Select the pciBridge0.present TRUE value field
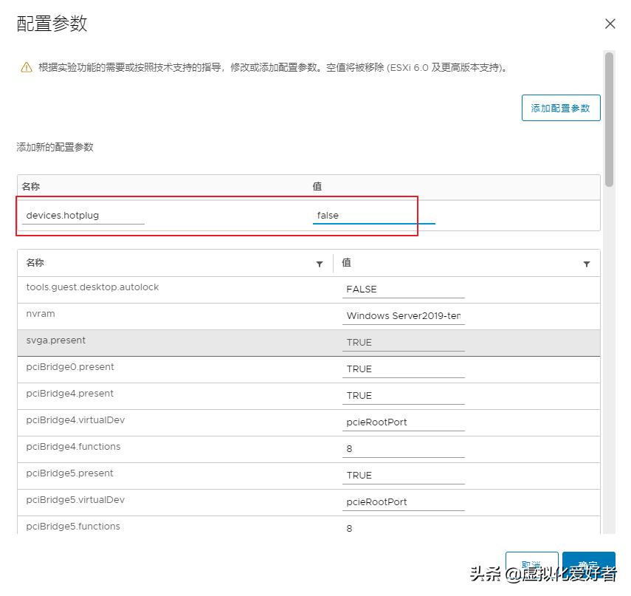Image resolution: width=631 pixels, height=596 pixels. 402,369
